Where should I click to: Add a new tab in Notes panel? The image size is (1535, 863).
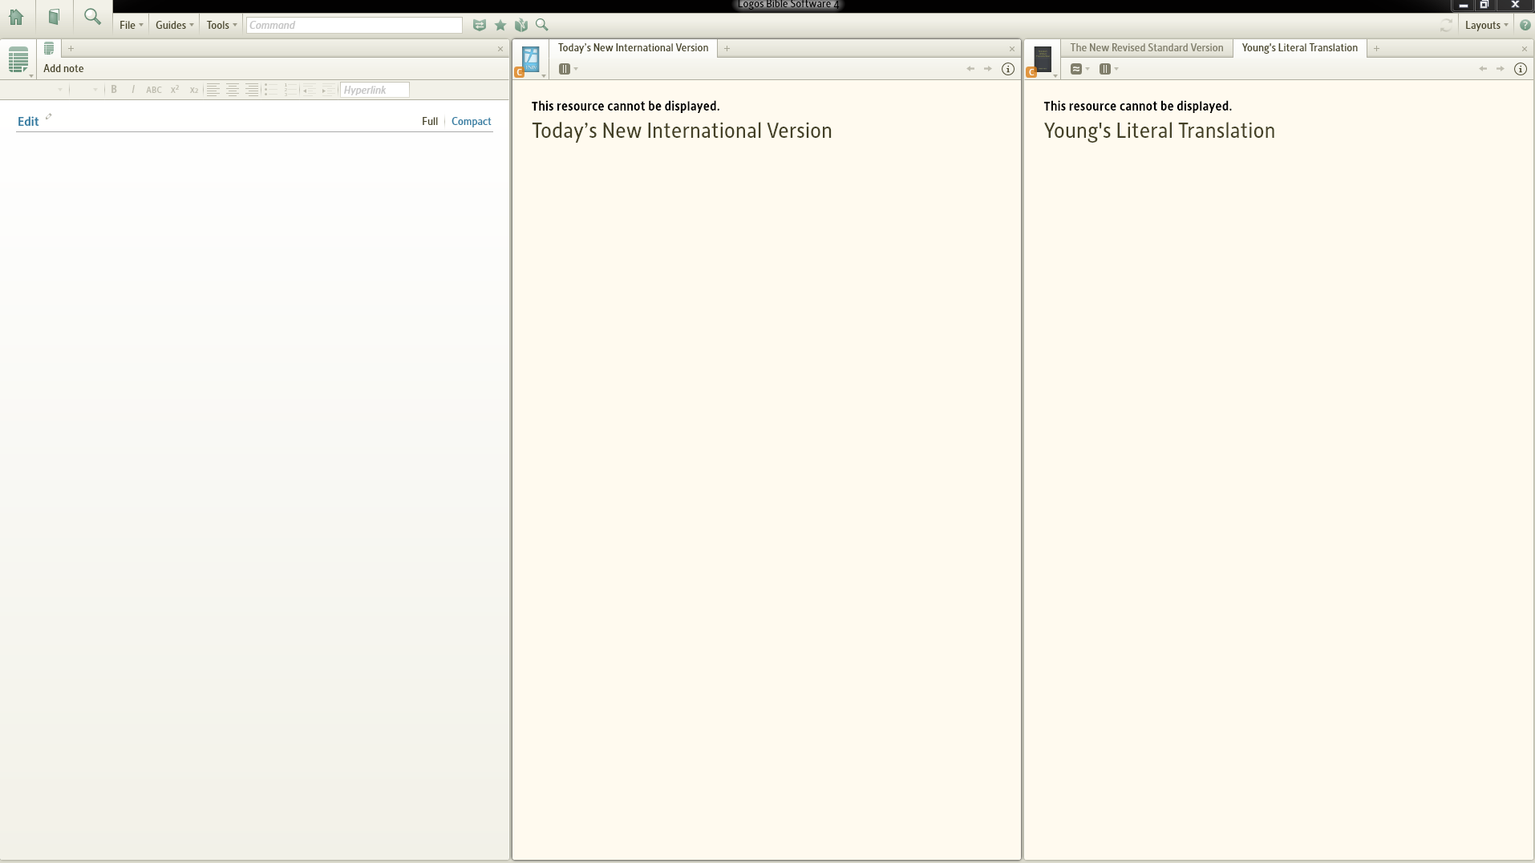click(71, 49)
